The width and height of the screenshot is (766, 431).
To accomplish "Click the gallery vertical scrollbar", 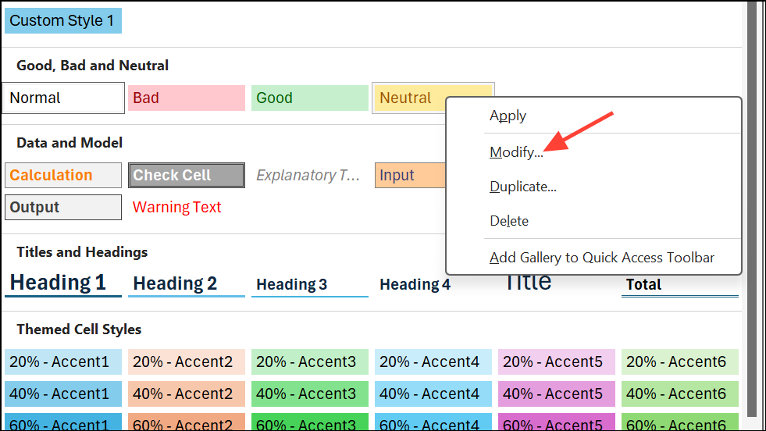I will coord(753,211).
